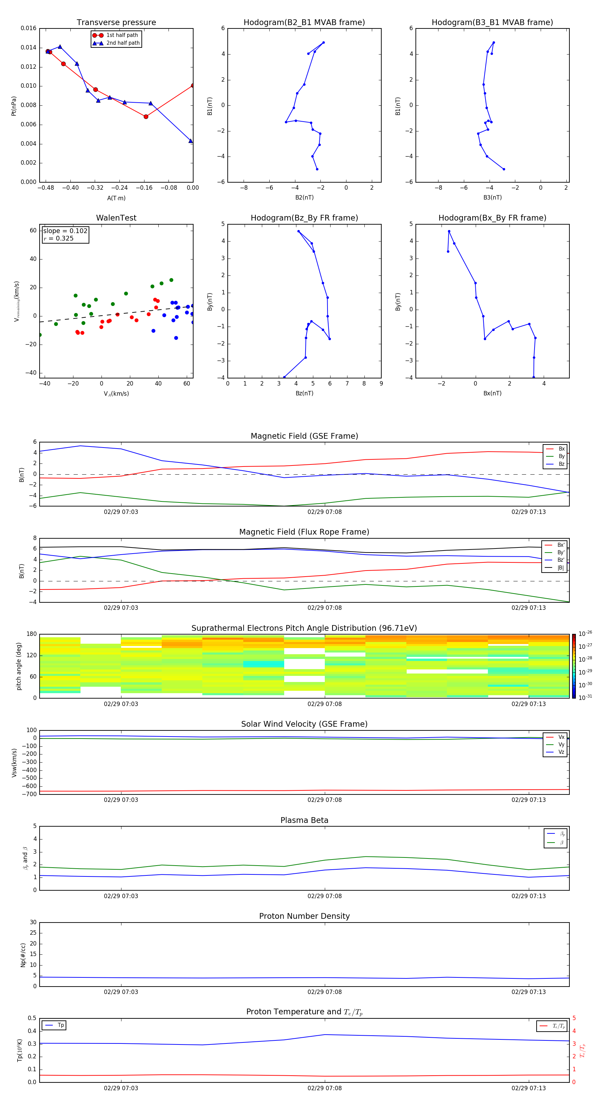Viewport: 609px width, 1118px height.
Task: Click the pitch angle colorbar scale
Action: pos(574,666)
